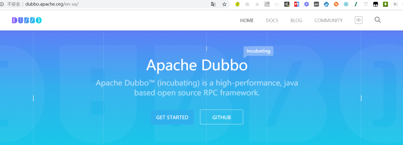This screenshot has height=145, width=403.
Task: Click the Tampermonkey black square extension icon
Action: click(x=376, y=4)
